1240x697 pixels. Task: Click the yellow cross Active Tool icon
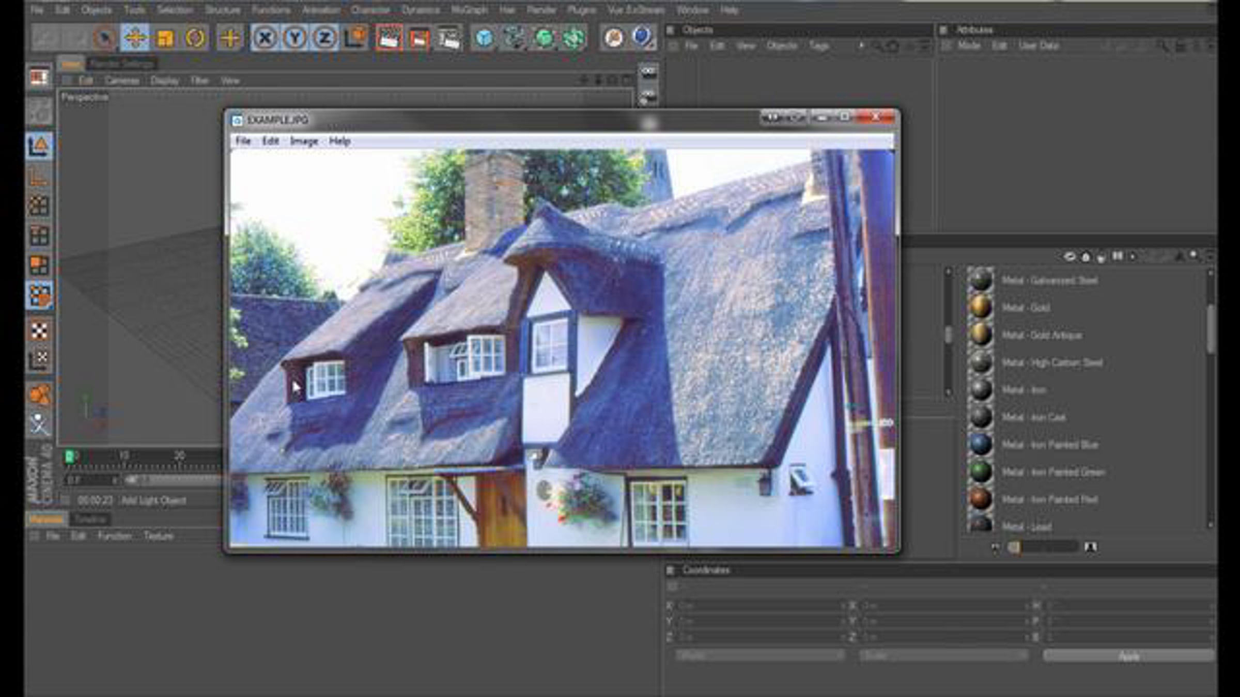point(230,38)
